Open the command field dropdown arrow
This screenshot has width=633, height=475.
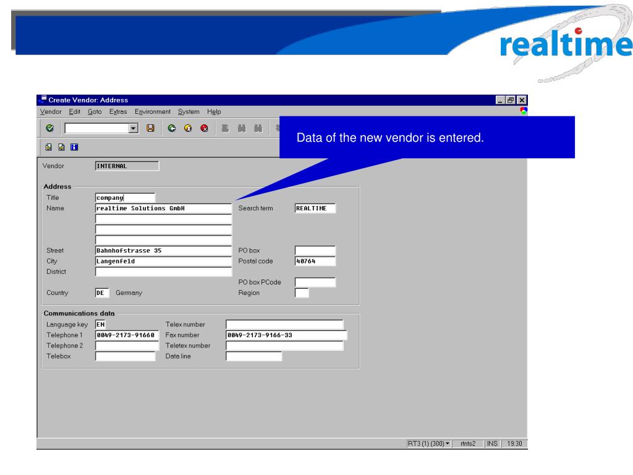click(x=134, y=129)
